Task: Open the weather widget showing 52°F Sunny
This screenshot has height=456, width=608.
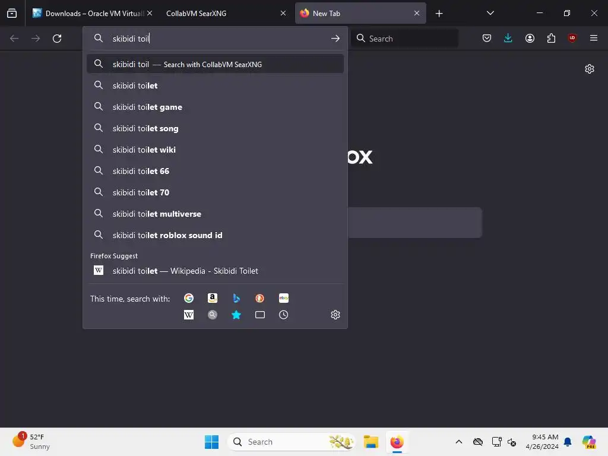Action: tap(31, 442)
